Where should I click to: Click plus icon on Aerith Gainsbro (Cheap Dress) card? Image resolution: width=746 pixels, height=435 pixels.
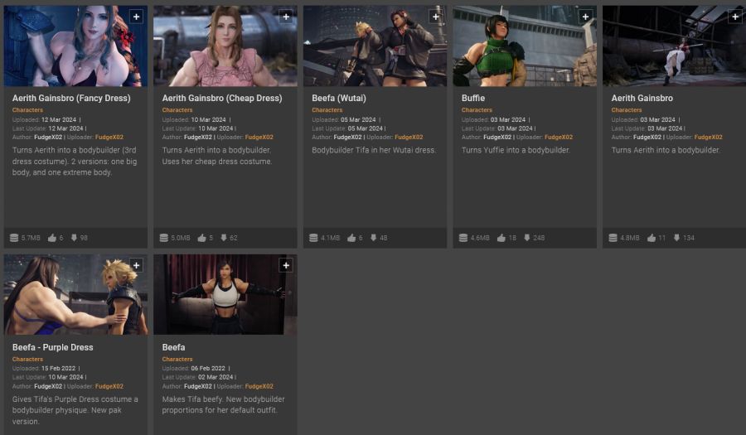(x=286, y=17)
